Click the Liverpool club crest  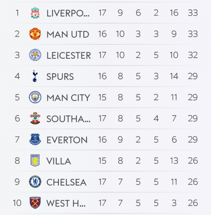(35, 13)
